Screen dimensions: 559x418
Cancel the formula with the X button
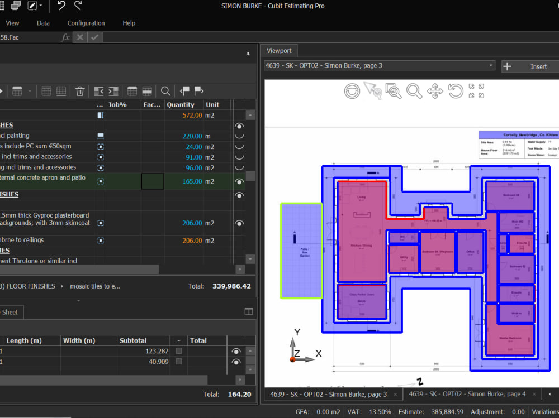pos(80,37)
